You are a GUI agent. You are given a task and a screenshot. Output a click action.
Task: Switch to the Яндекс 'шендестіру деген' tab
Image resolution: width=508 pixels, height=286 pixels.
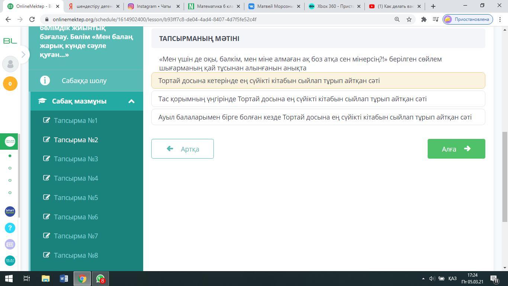coord(93,6)
